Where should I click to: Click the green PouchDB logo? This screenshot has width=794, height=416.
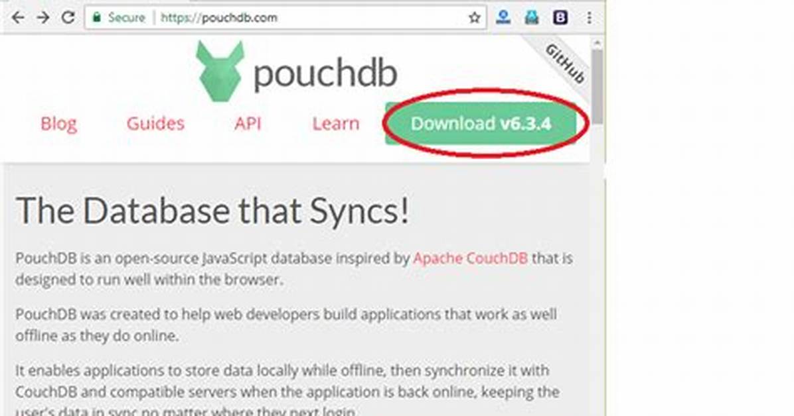219,72
